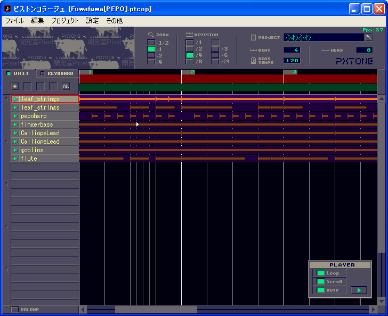Set division to /8

coord(190,62)
